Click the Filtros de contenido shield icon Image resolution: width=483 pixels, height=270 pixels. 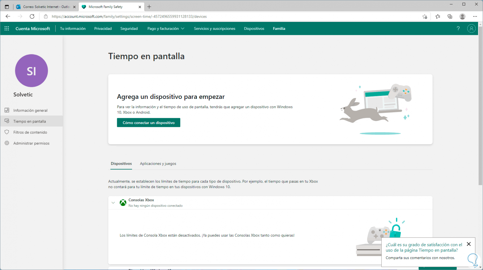(7, 132)
